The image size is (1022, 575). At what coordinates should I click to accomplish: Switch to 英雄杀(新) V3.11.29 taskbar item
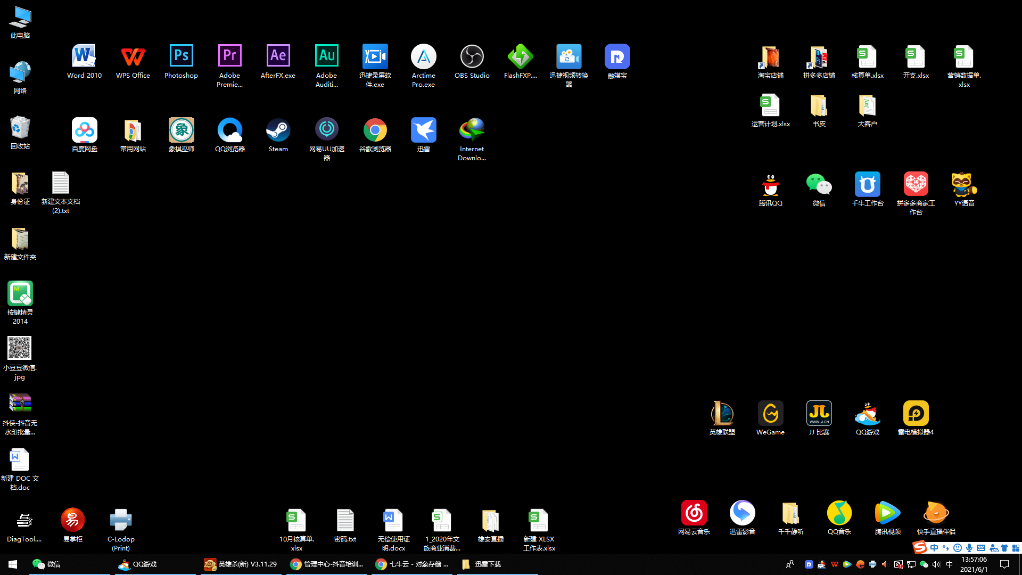point(241,564)
